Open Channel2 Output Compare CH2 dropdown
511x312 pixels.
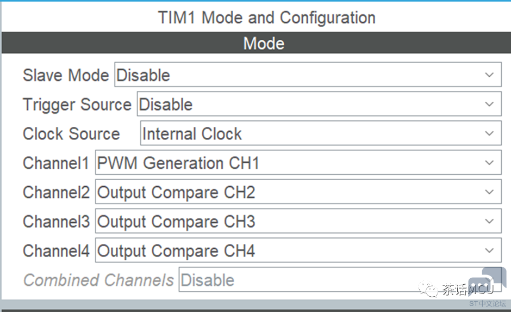[298, 192]
